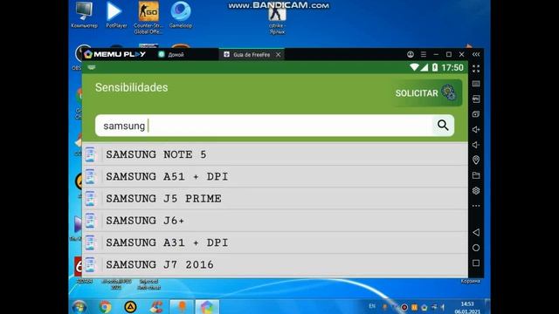Open Компьютер desktop icon
The width and height of the screenshot is (559, 314).
pos(84,15)
